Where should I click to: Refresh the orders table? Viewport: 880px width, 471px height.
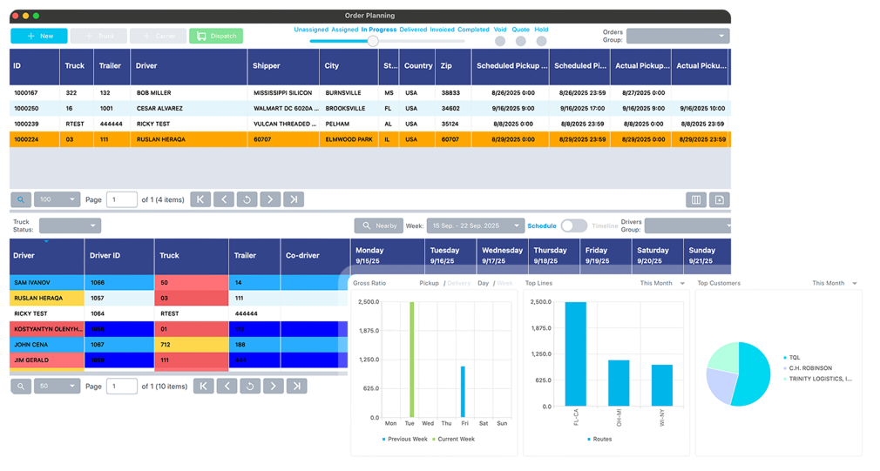(x=247, y=199)
